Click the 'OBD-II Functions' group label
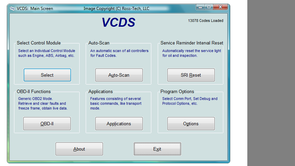 [x=34, y=91]
